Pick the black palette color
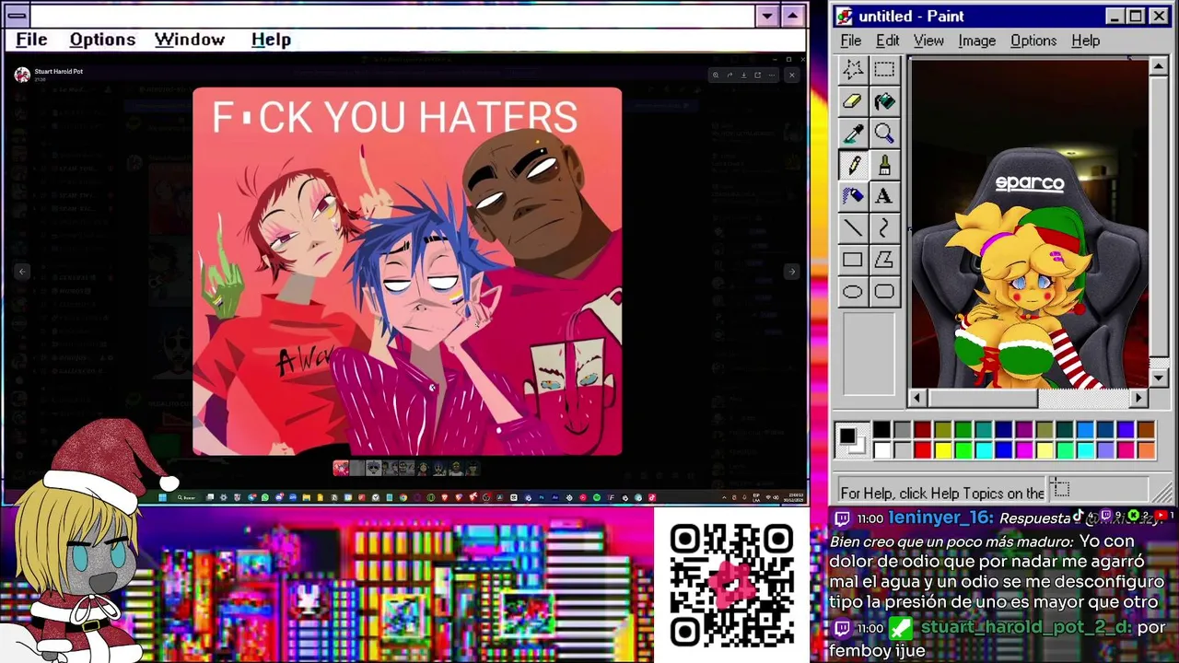Viewport: 1179px width, 663px height. [x=881, y=430]
